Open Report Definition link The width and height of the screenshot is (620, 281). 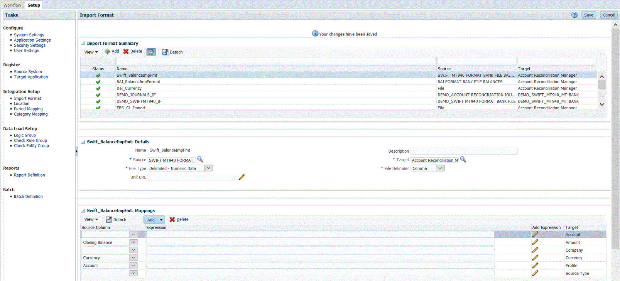click(29, 175)
